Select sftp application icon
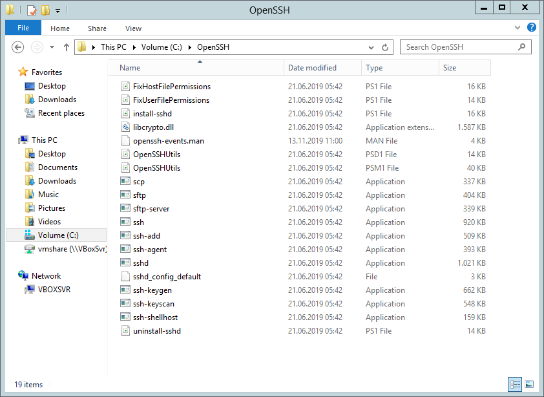This screenshot has height=397, width=544. 125,195
